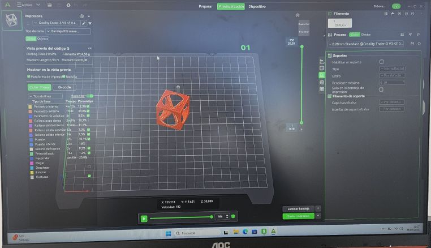Select the cube plate thumbnail

tap(12, 20)
